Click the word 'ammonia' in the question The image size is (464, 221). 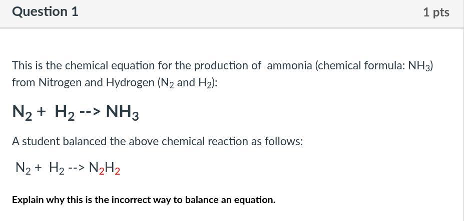click(289, 66)
